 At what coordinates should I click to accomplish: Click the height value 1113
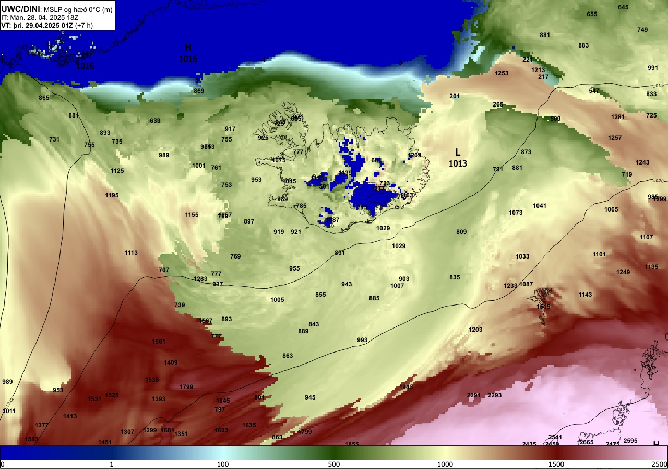pos(131,253)
